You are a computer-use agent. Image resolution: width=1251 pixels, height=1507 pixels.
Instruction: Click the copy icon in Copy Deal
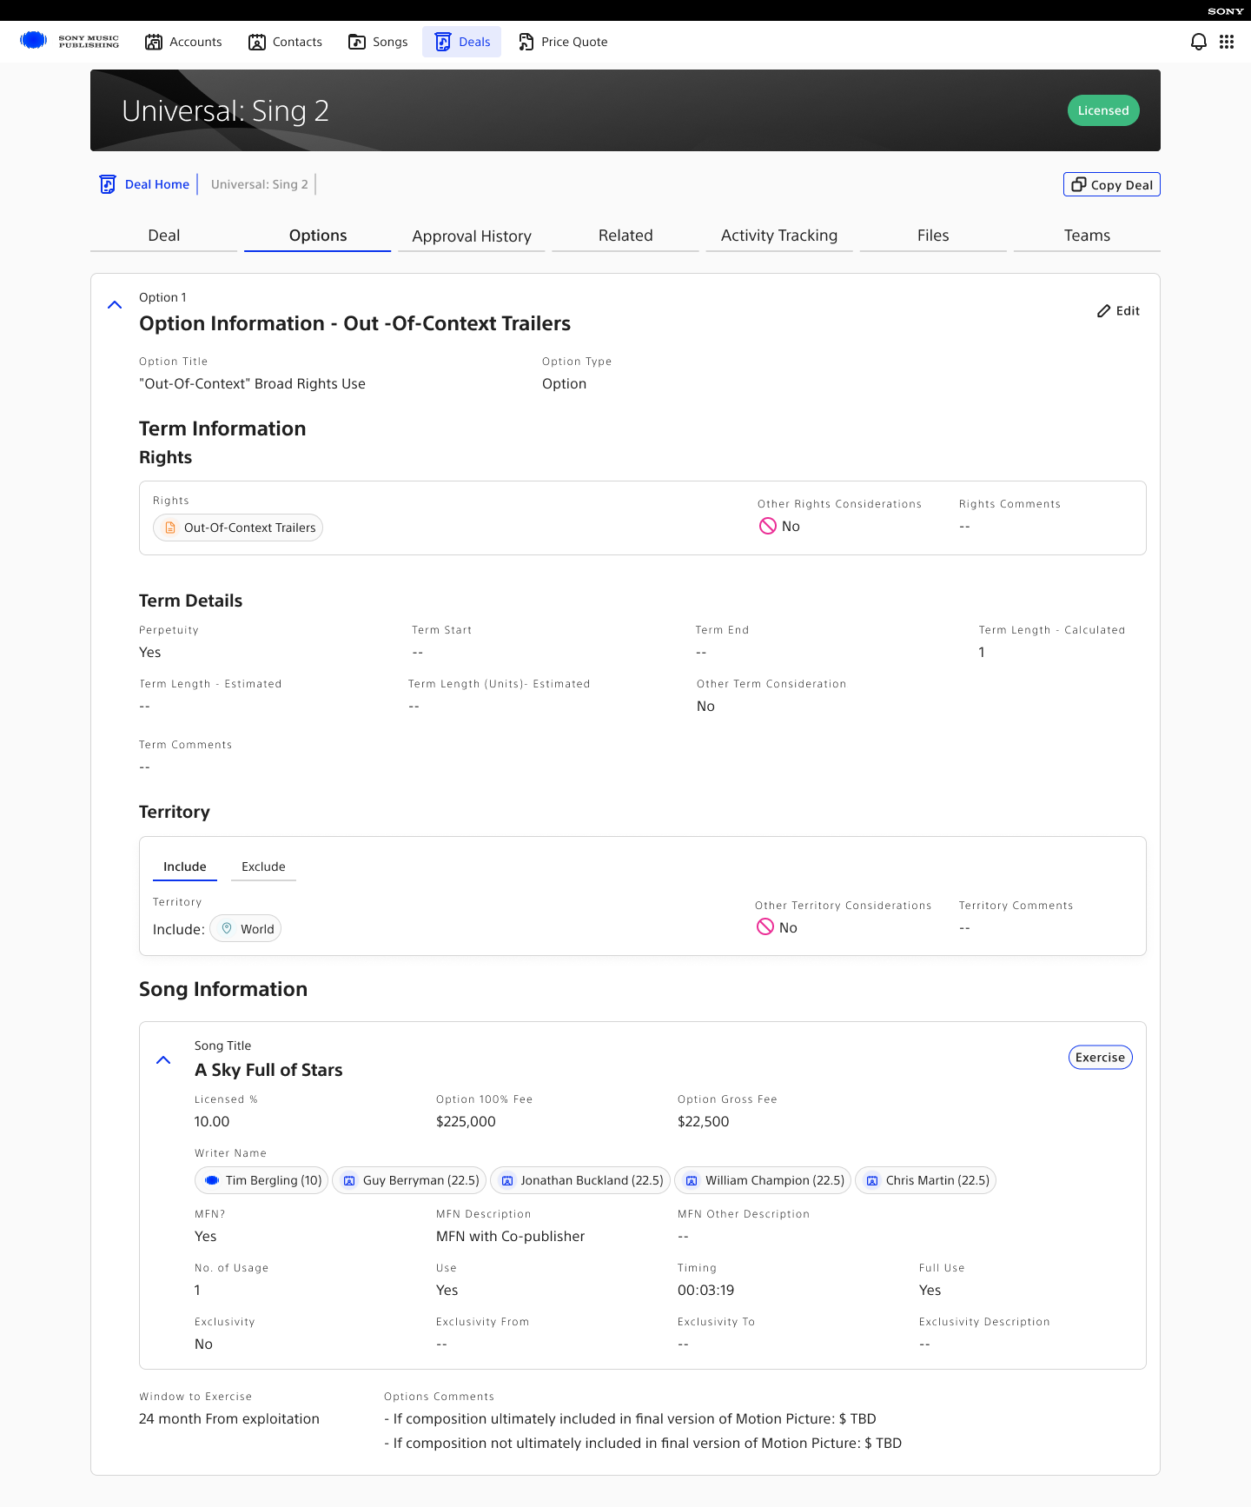coord(1079,184)
